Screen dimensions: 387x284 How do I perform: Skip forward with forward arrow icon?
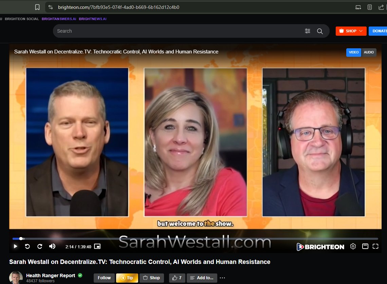[39, 246]
